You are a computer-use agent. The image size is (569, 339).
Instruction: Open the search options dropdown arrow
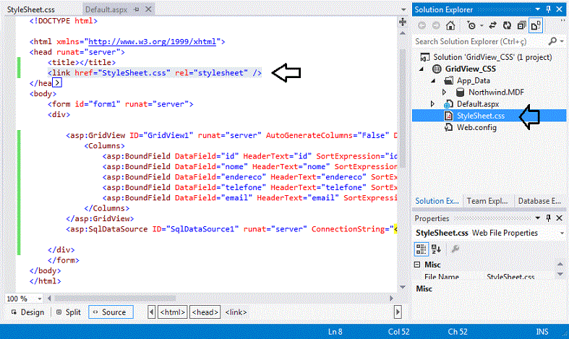point(562,41)
